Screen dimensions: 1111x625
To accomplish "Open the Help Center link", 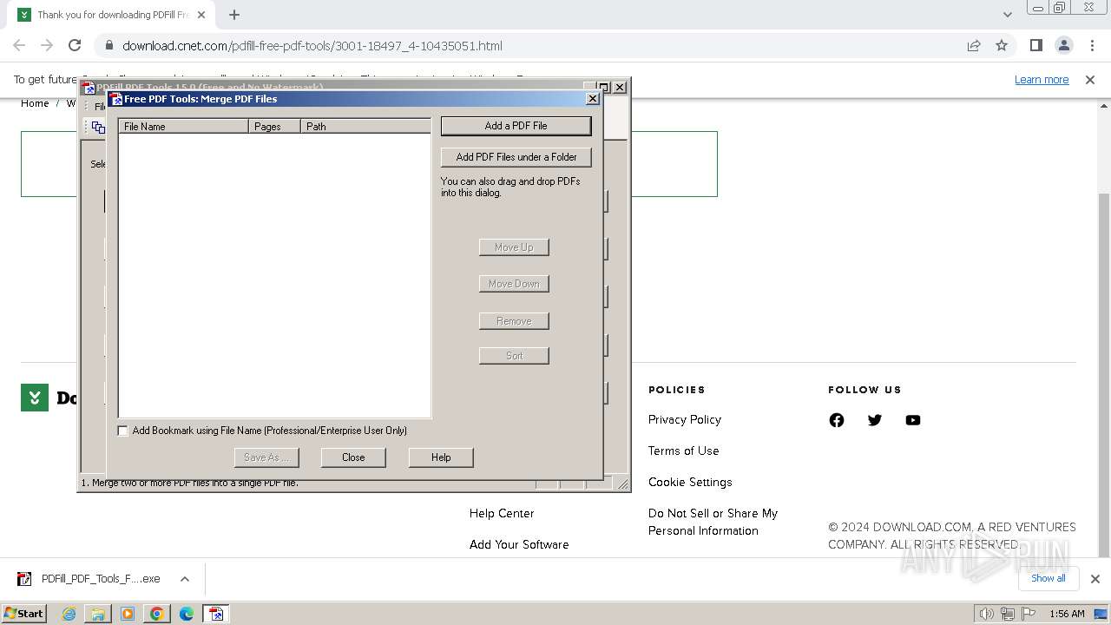I will point(502,513).
